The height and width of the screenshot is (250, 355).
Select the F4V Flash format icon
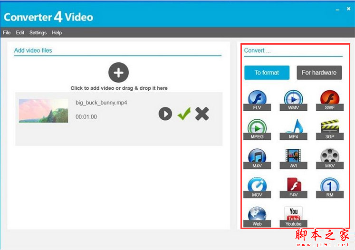coord(293,187)
